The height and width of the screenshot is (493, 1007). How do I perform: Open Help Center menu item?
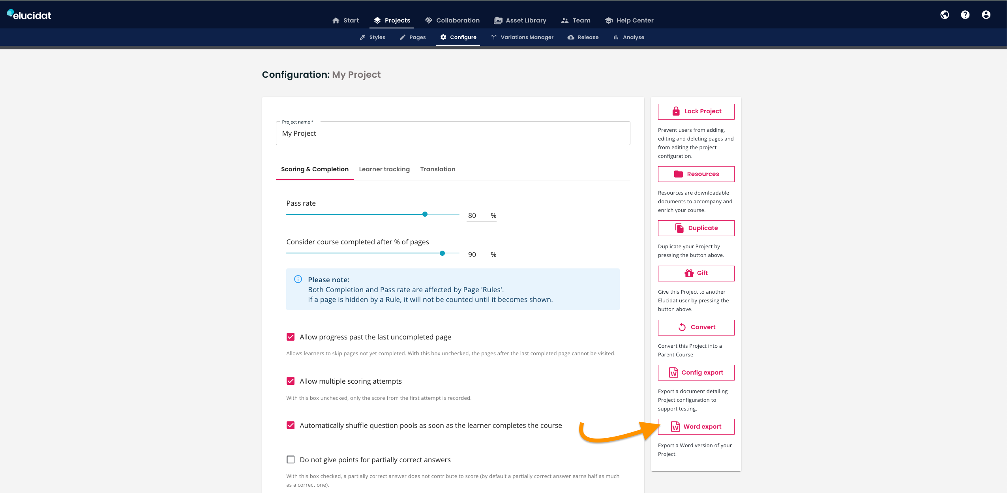629,21
